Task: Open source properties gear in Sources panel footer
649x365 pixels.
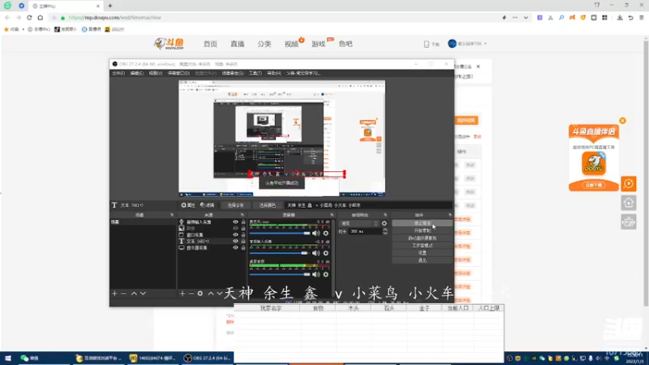Action: [x=200, y=294]
